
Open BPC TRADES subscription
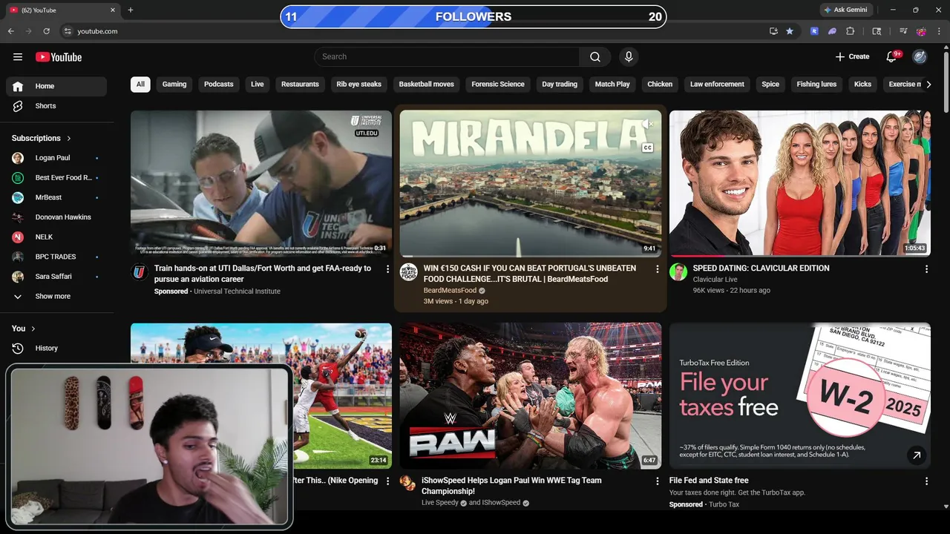click(56, 257)
